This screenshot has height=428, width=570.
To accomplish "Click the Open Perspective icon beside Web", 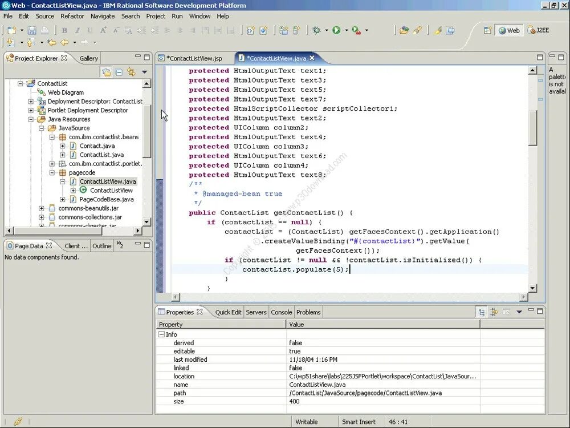I will coord(487,31).
